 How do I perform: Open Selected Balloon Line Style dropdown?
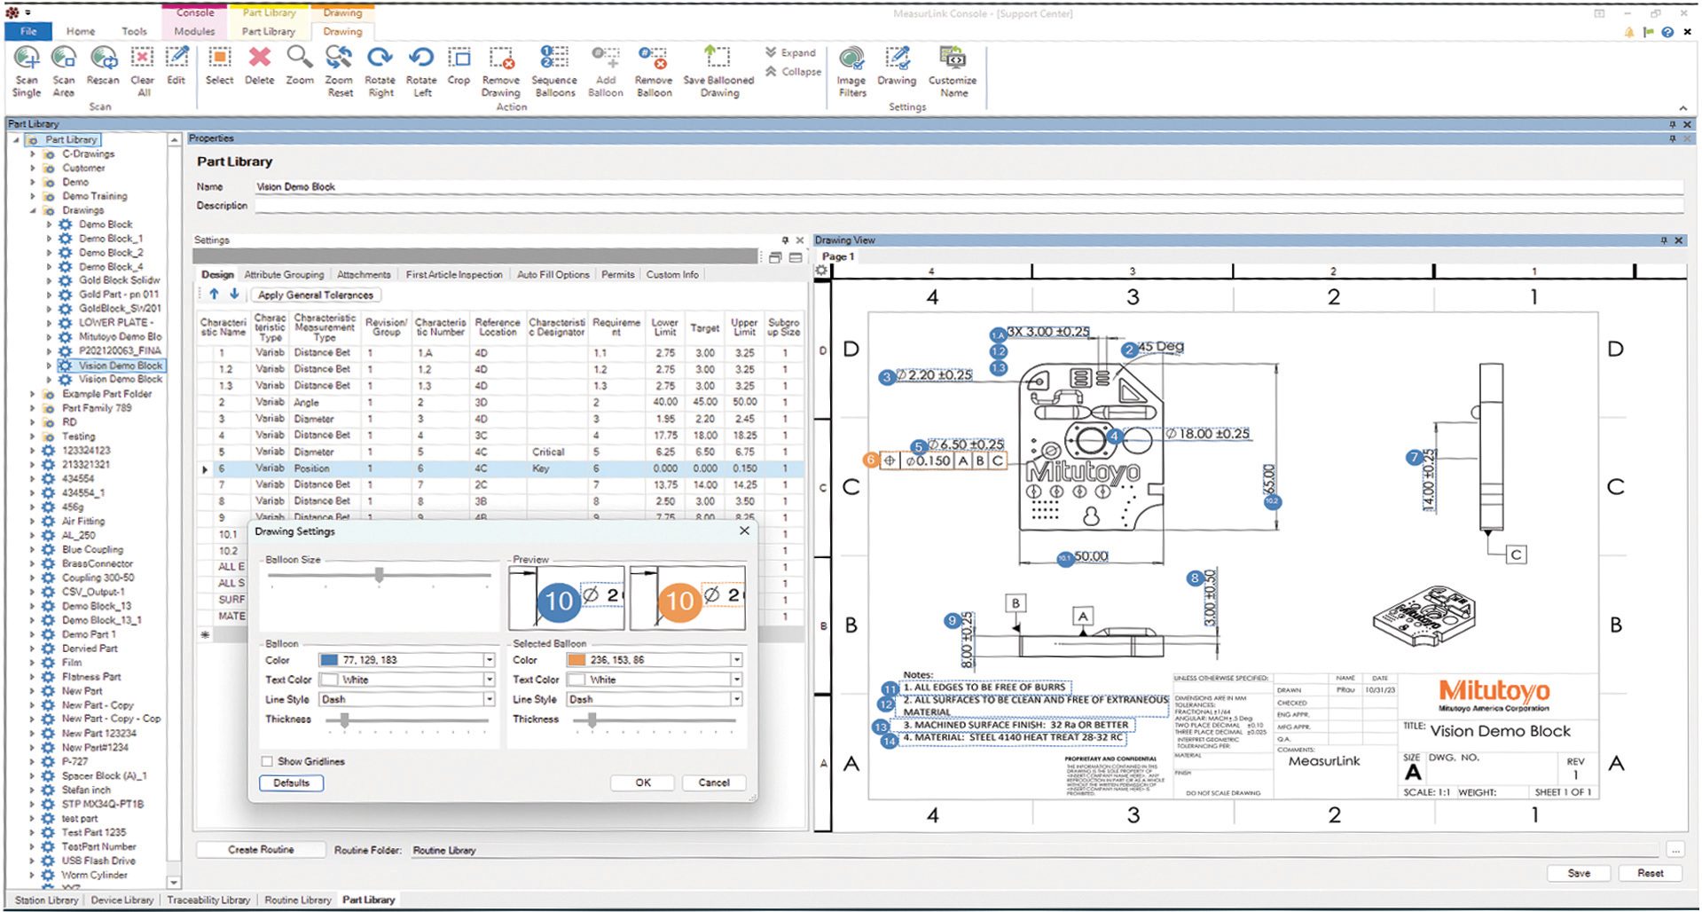(736, 699)
